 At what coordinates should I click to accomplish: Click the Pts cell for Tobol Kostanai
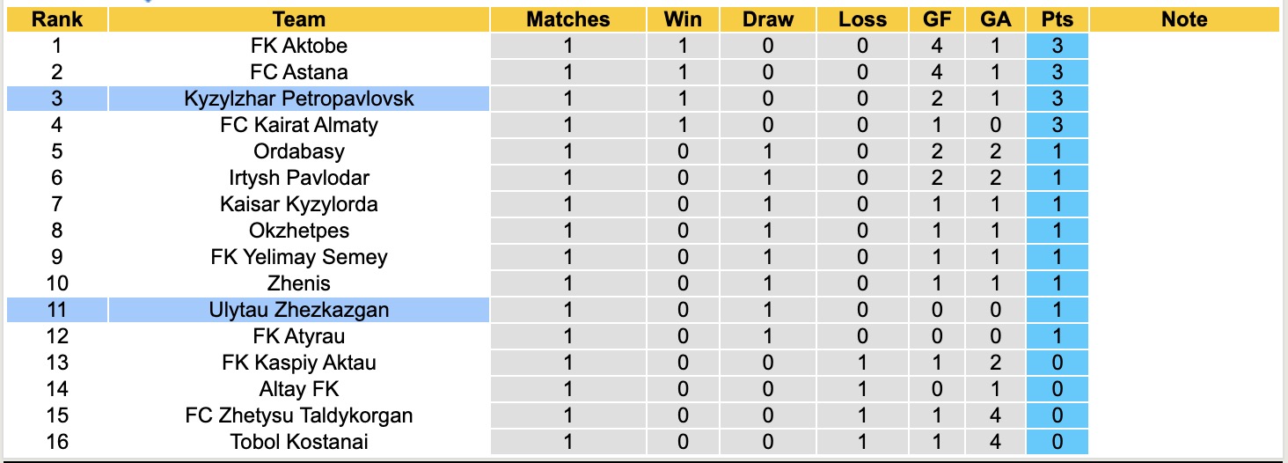tap(1057, 442)
